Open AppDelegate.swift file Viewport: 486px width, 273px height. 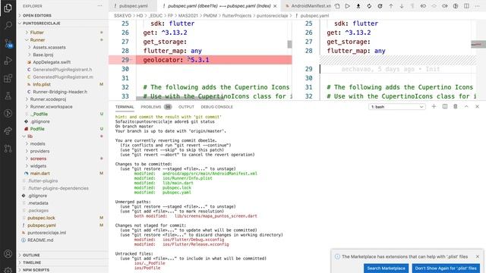[52, 62]
